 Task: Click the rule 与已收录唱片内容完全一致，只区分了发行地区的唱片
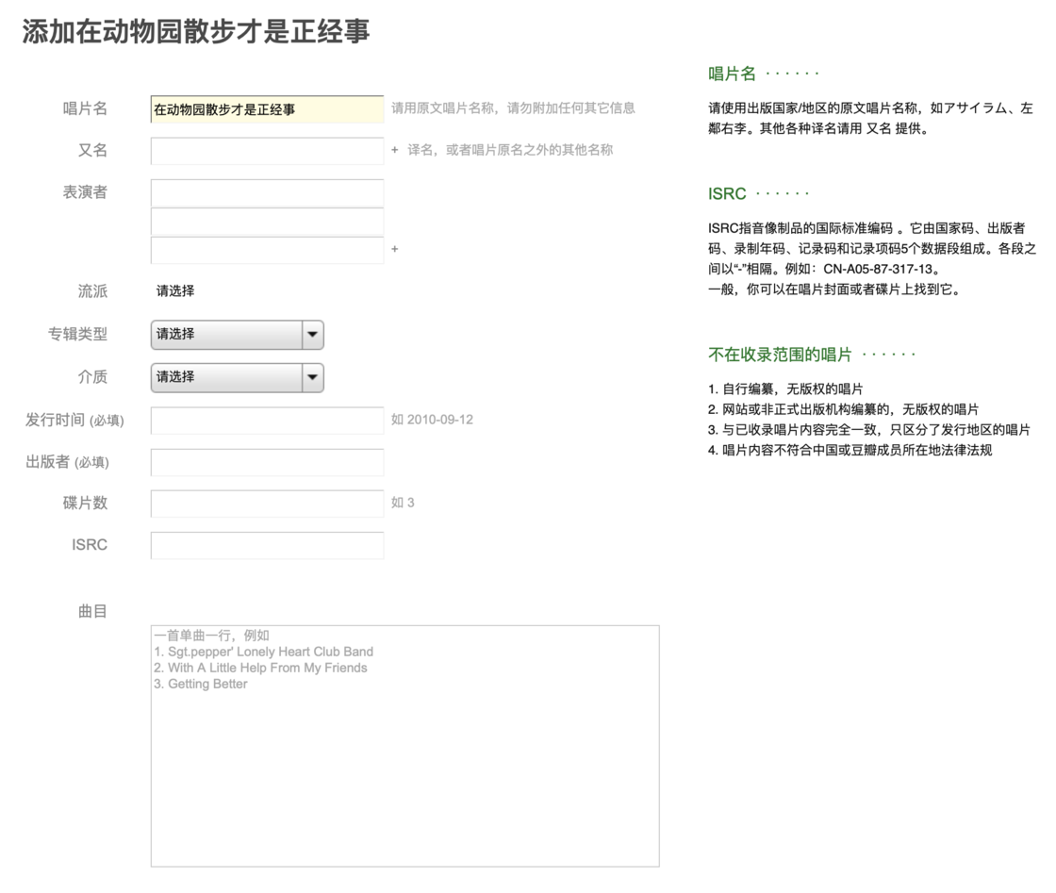(868, 430)
